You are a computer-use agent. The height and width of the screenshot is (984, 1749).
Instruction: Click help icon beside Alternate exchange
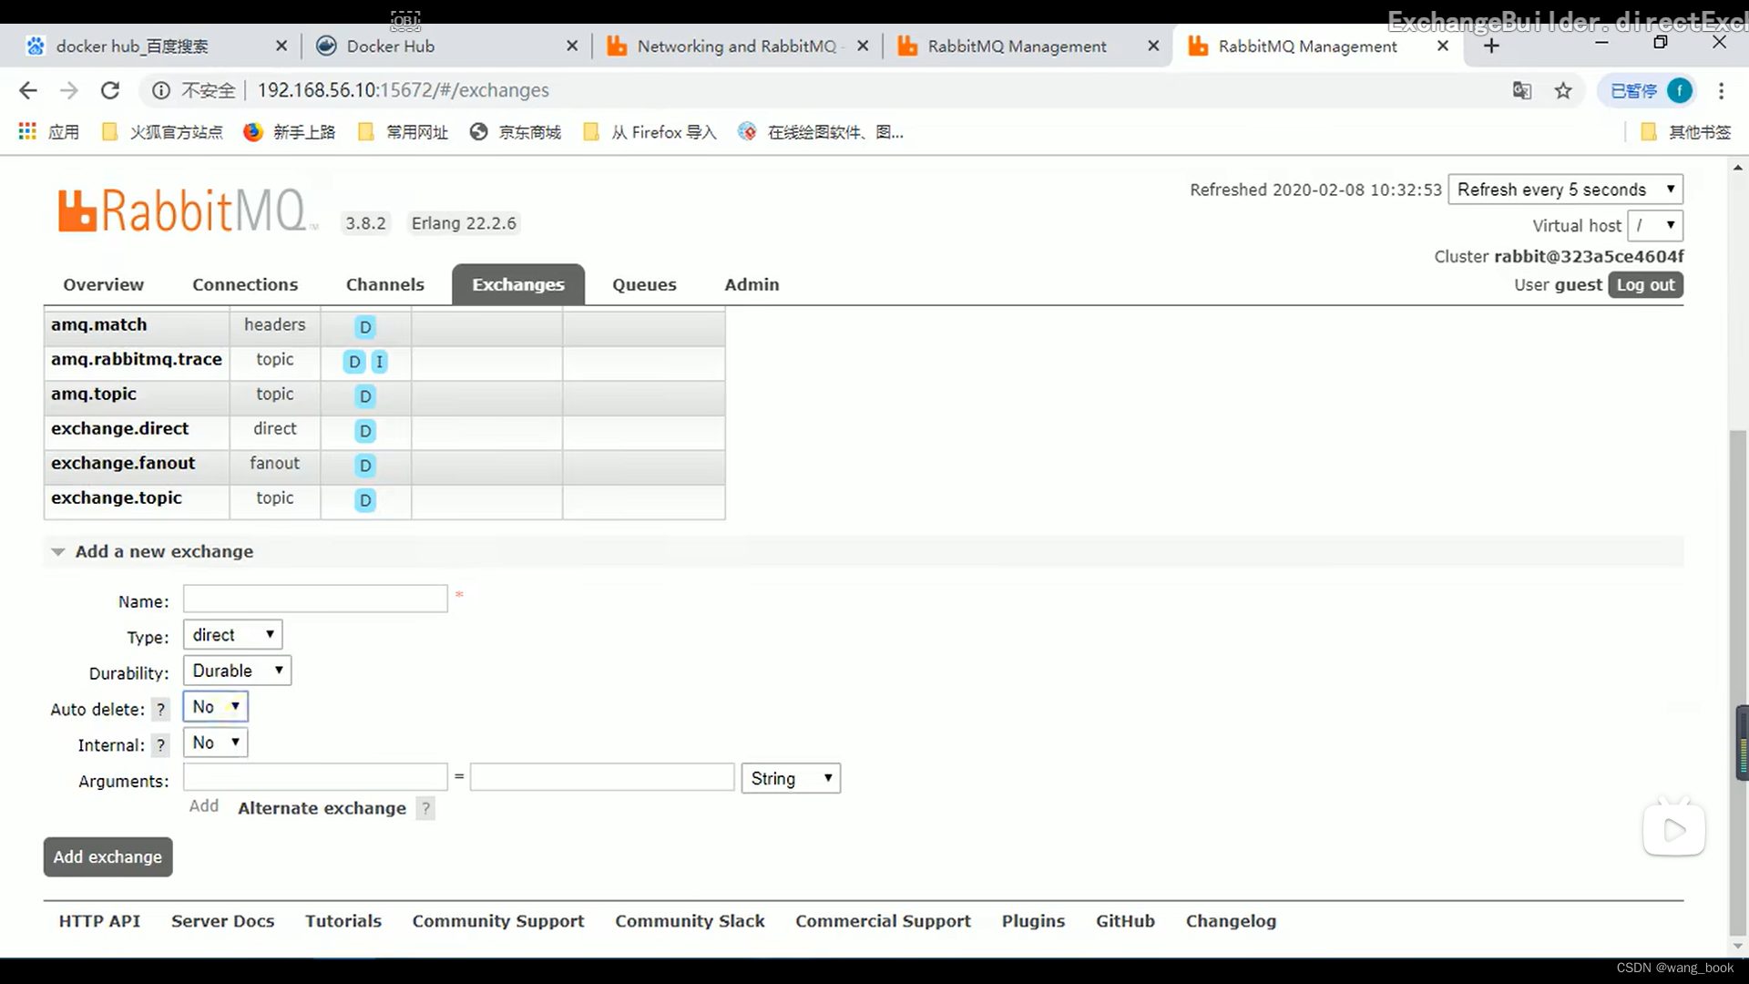pos(425,808)
